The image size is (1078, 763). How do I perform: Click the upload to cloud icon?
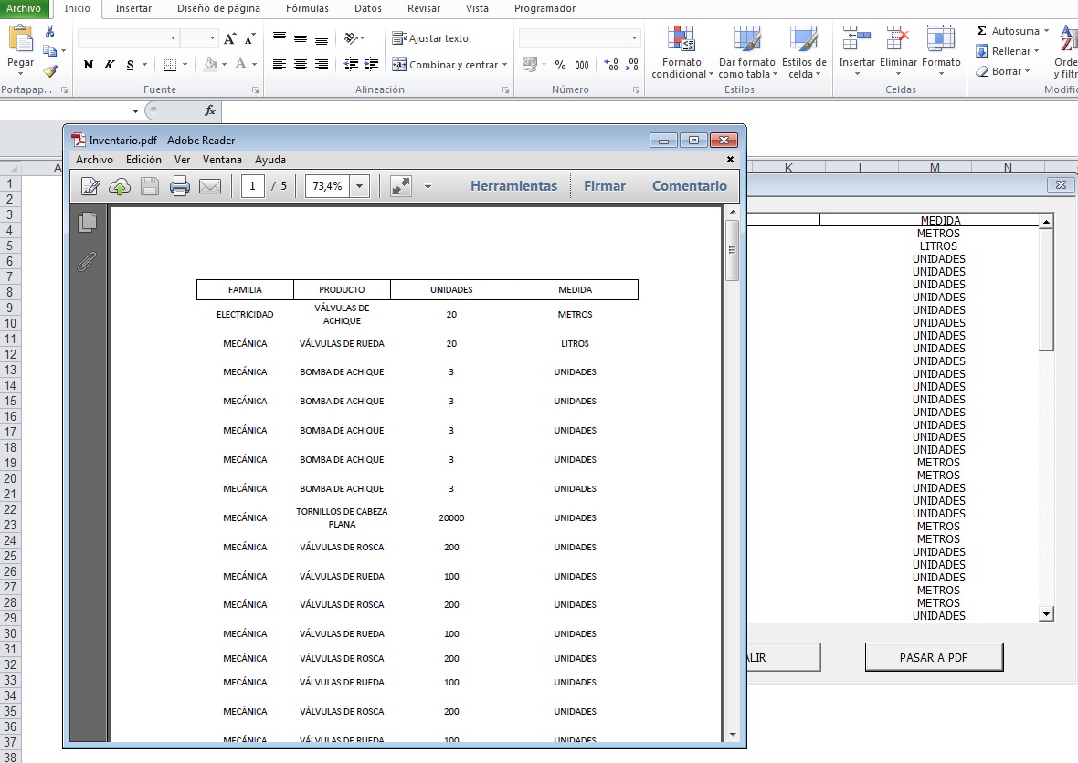point(120,186)
